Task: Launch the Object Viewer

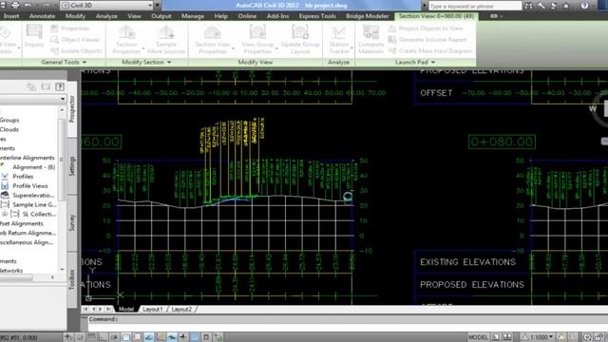Action: [x=75, y=40]
